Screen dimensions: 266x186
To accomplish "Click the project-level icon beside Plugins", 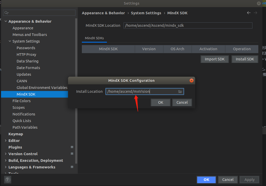I will point(72,147).
